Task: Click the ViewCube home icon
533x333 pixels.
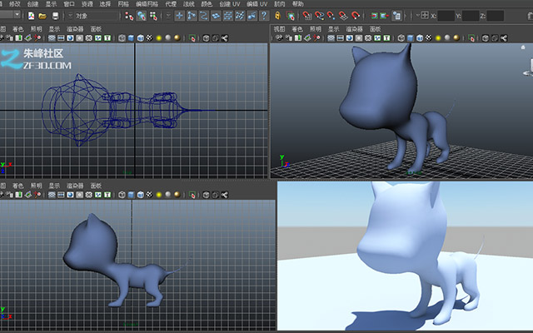Action: 523,47
